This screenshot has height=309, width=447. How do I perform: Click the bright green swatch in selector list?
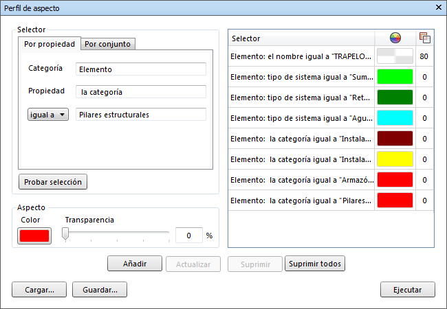click(x=395, y=77)
